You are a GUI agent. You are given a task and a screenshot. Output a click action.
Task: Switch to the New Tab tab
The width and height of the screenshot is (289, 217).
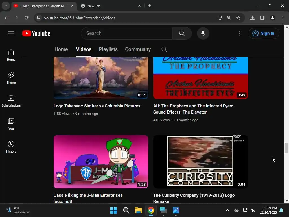pyautogui.click(x=111, y=6)
